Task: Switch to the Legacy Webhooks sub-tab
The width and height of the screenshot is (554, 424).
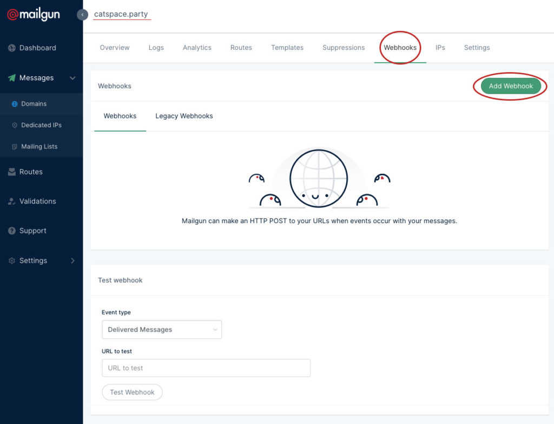Action: click(x=184, y=116)
